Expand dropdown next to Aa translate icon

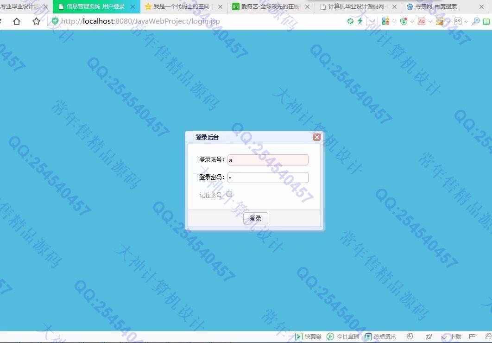(x=430, y=22)
